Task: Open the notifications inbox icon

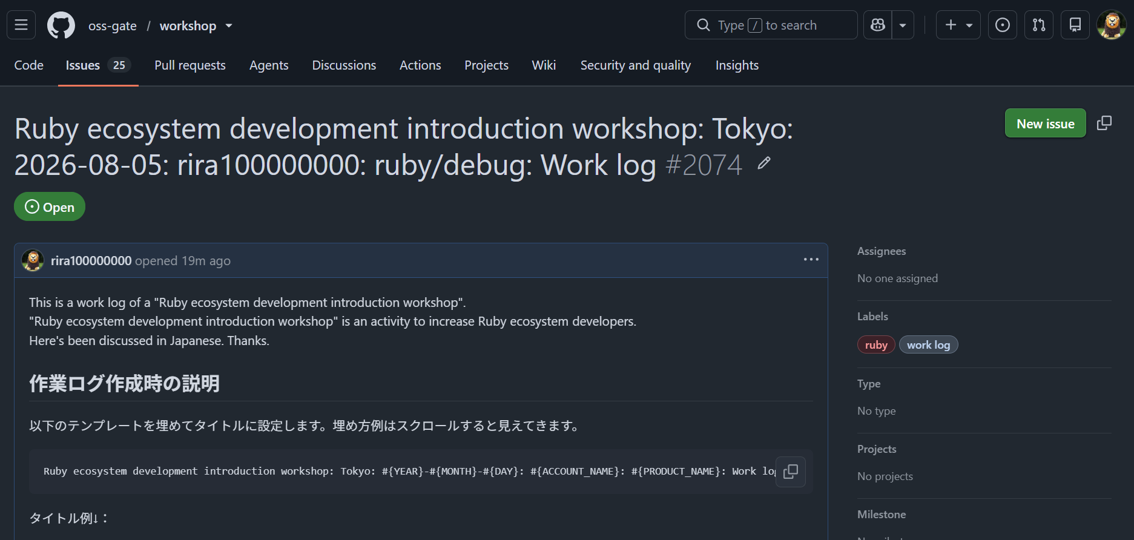Action: point(1075,25)
